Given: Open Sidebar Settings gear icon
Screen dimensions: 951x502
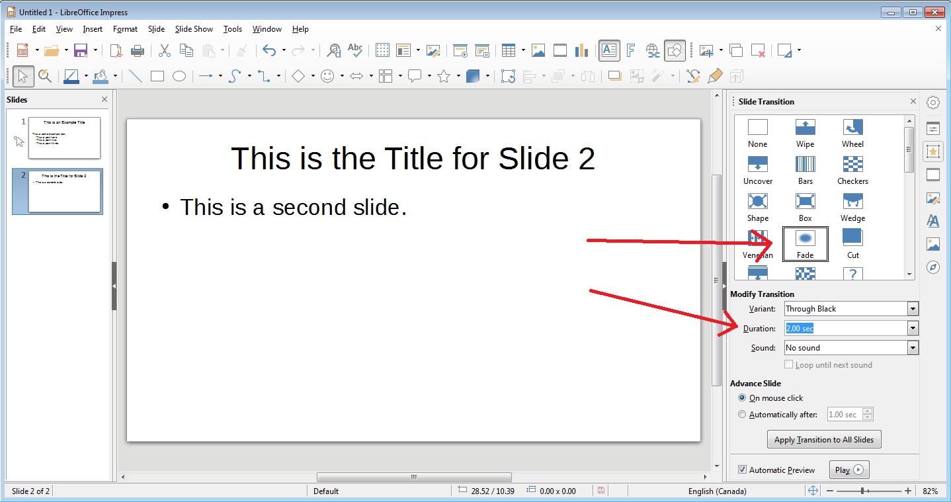Looking at the screenshot, I should pos(933,103).
